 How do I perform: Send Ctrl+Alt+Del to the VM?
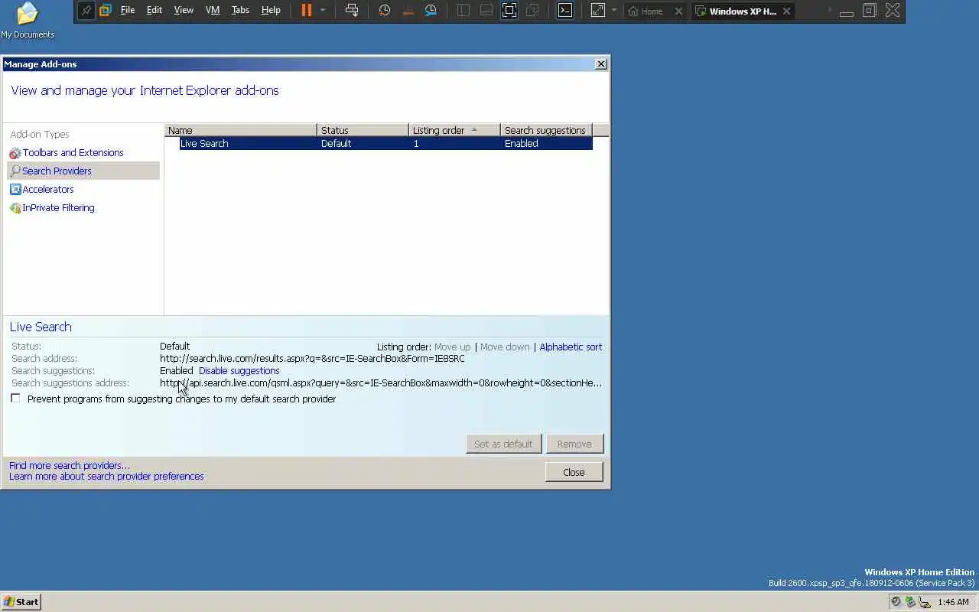(x=352, y=11)
